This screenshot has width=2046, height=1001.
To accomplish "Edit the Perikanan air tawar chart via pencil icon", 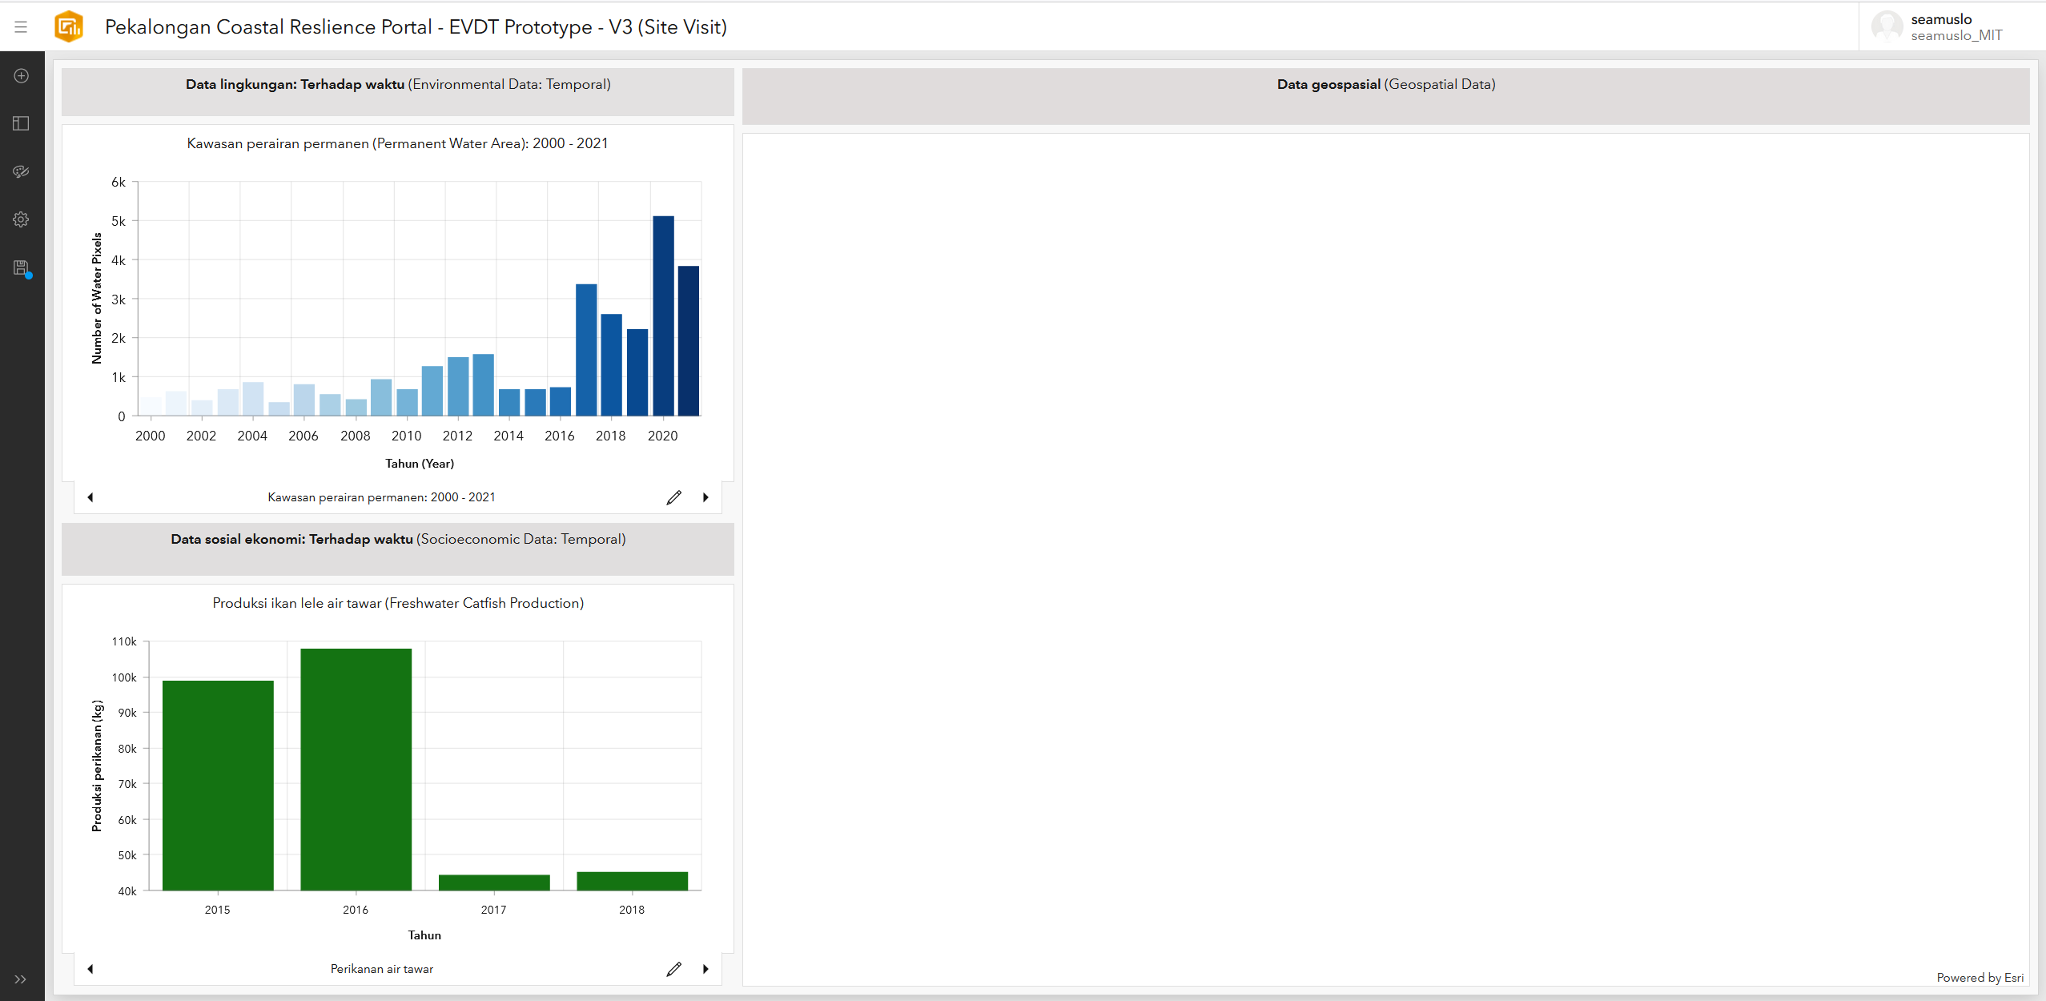I will coord(673,968).
